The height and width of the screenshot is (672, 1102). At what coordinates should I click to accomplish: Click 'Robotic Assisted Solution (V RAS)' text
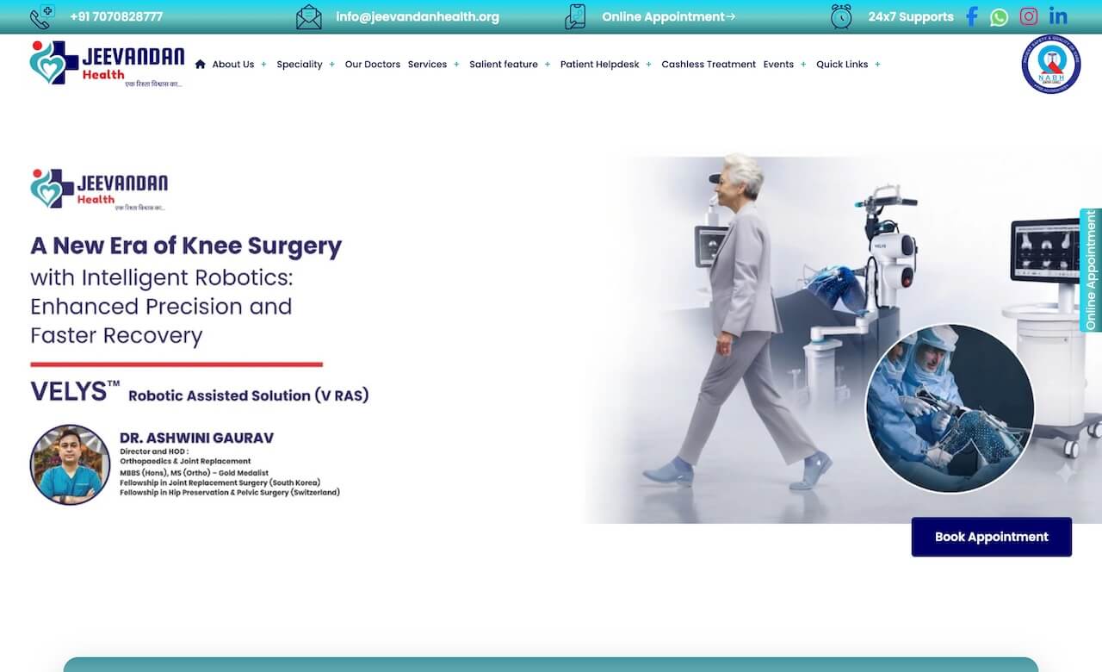tap(249, 395)
